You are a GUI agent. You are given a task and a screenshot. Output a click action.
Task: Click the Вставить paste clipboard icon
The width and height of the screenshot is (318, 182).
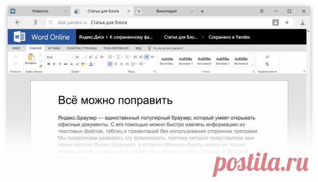[31, 57]
